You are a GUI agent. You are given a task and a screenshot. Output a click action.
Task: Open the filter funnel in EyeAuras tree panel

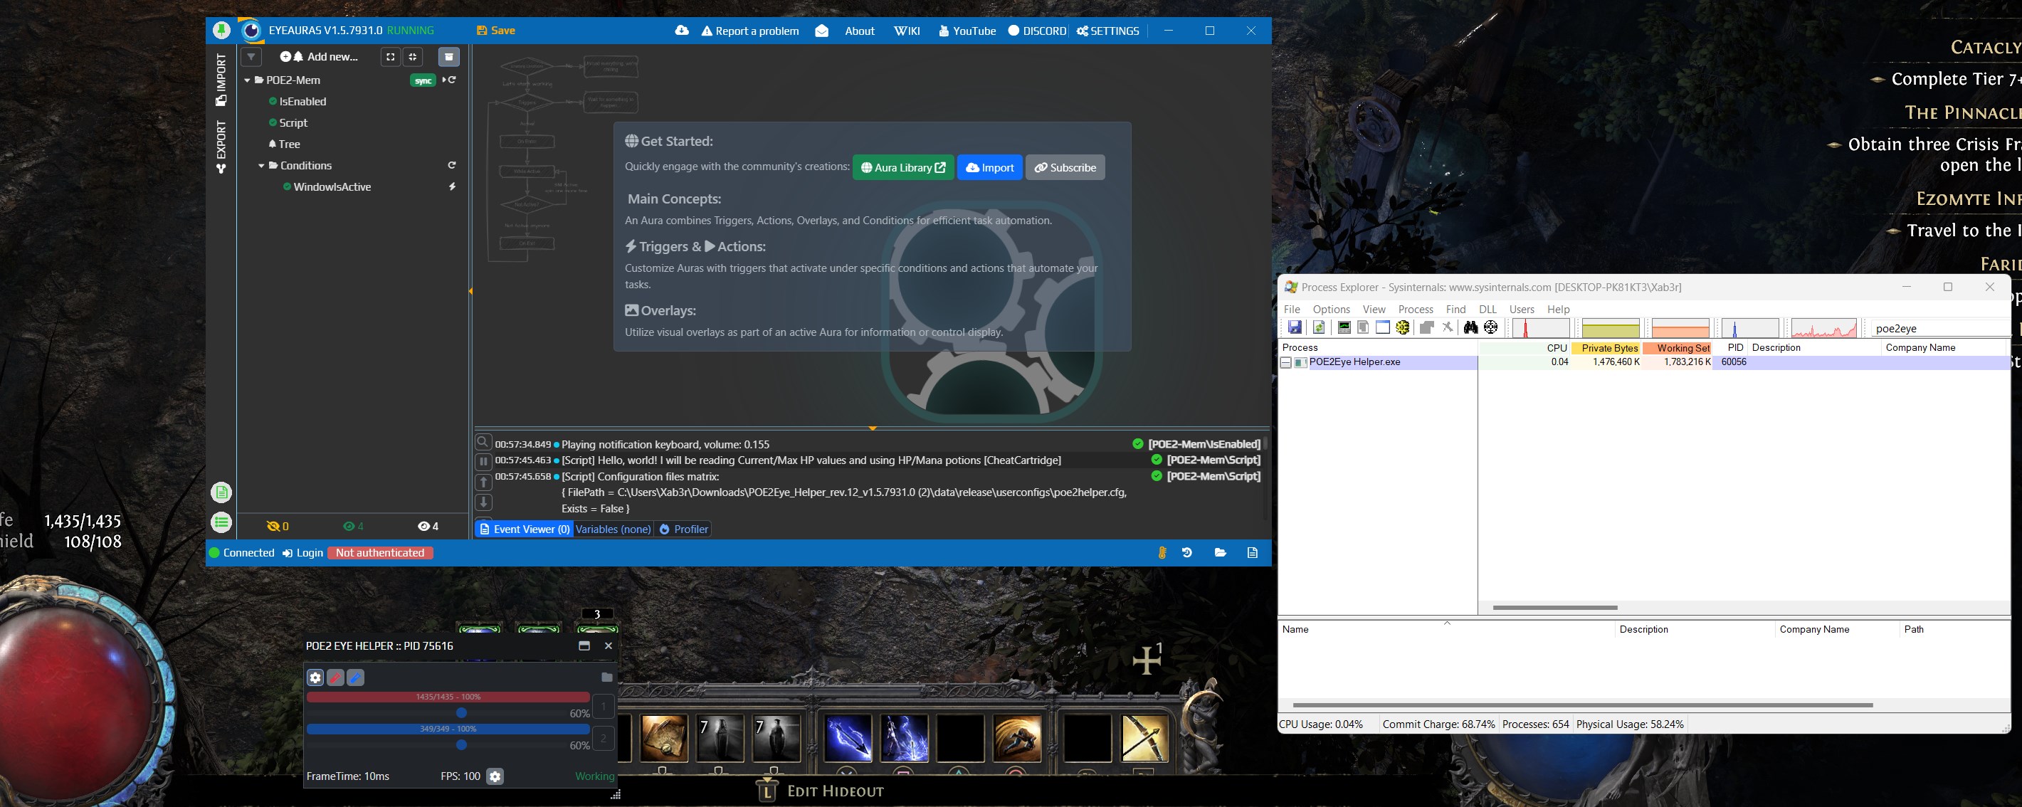(x=251, y=56)
